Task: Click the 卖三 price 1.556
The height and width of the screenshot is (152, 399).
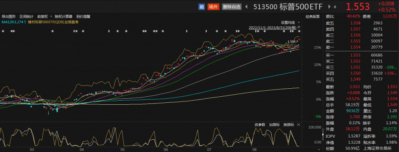Action: [x=355, y=35]
